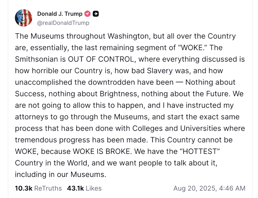
Task: View the 43.1k Likes count
Action: 75,188
